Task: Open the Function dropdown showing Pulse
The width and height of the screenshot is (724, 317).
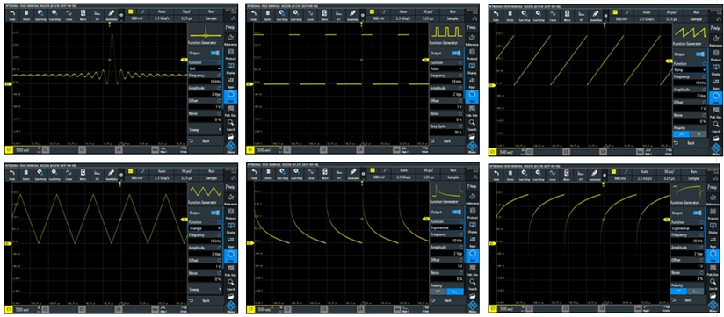Action: (x=446, y=68)
